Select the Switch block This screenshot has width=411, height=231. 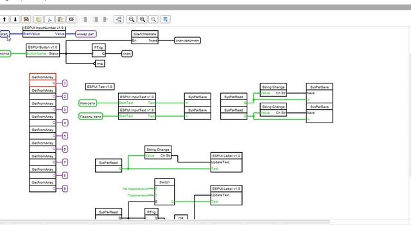pyautogui.click(x=164, y=192)
